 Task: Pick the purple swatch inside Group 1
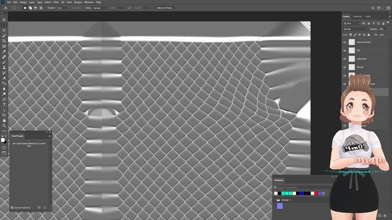280,206
